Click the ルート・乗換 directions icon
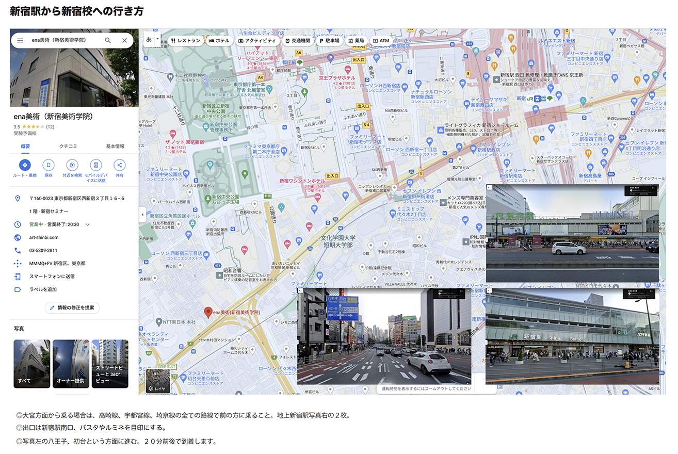This screenshot has width=678, height=454. coord(25,165)
